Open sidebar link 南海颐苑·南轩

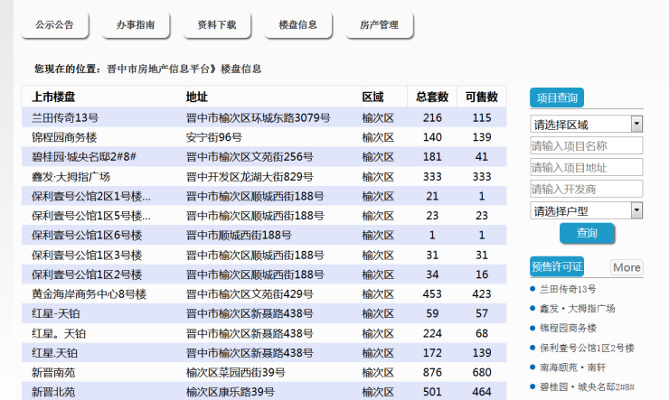(x=572, y=367)
